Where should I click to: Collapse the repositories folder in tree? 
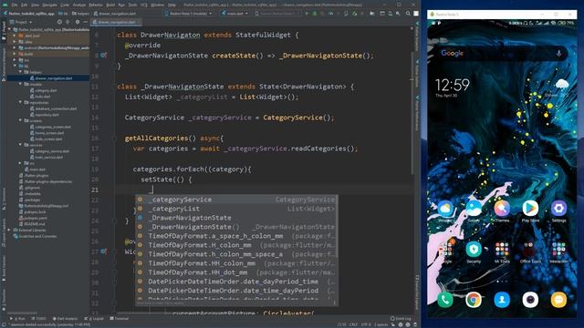coord(21,102)
